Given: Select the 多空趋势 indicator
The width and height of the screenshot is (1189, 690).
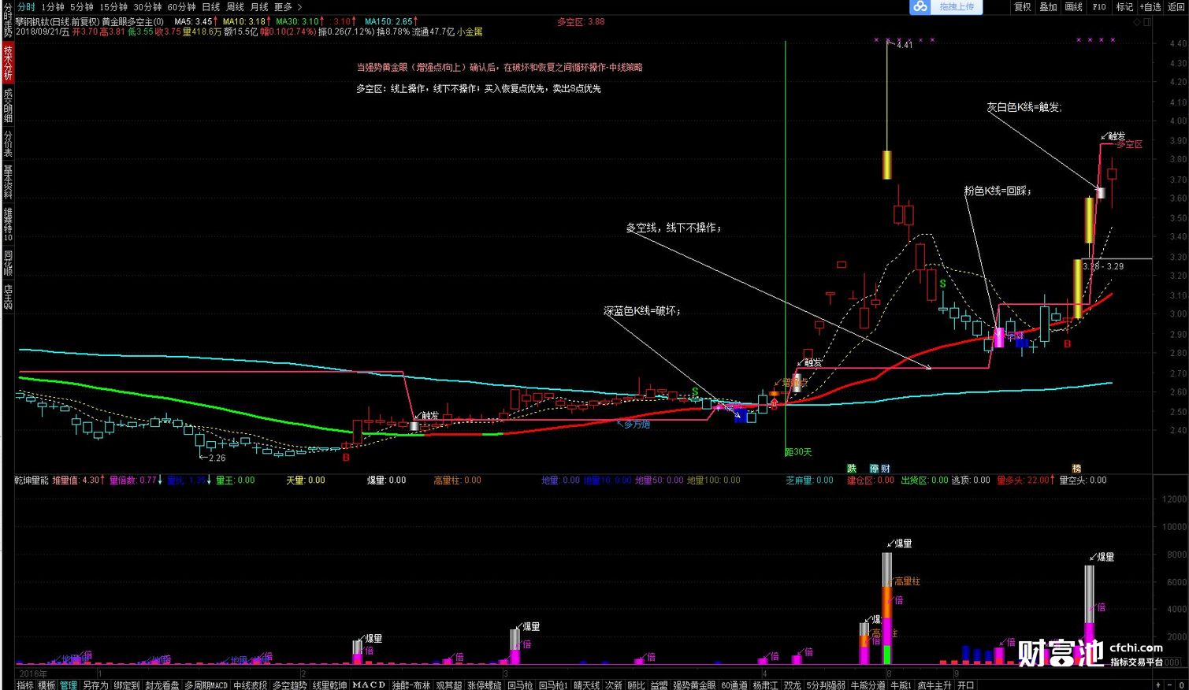Looking at the screenshot, I should point(290,685).
